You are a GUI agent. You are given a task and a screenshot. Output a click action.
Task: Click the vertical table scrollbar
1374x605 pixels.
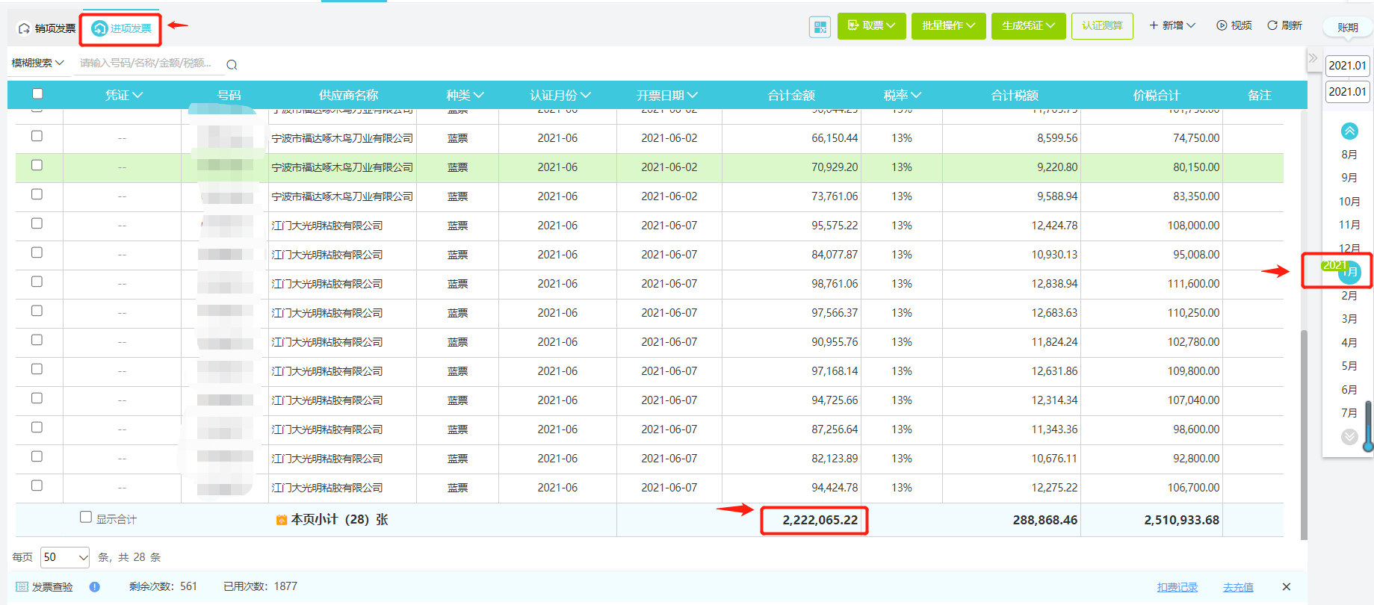1304,434
